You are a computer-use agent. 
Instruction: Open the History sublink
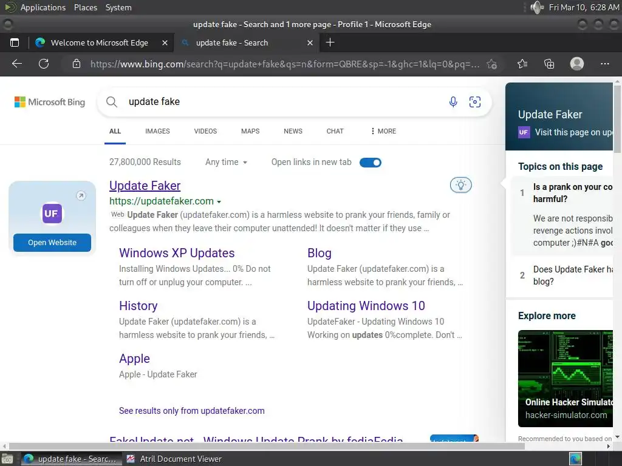coord(138,306)
